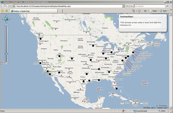Click the British Columbia map label
Image resolution: width=173 pixels, height=113 pixels.
click(36, 19)
